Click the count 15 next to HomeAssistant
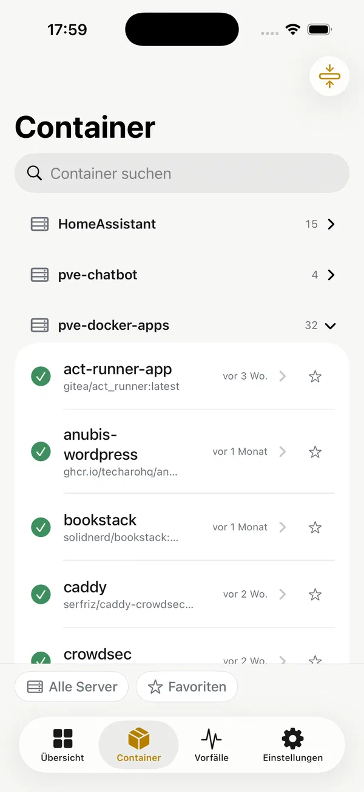Image resolution: width=364 pixels, height=792 pixels. (312, 224)
